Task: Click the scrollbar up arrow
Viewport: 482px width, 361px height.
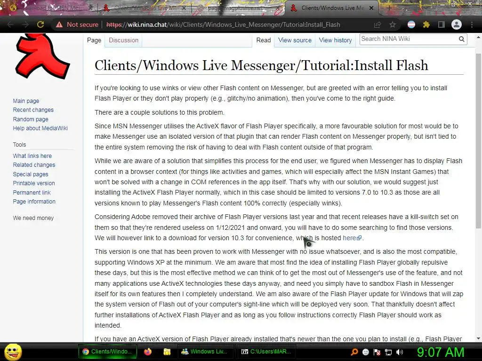Action: pyautogui.click(x=478, y=37)
